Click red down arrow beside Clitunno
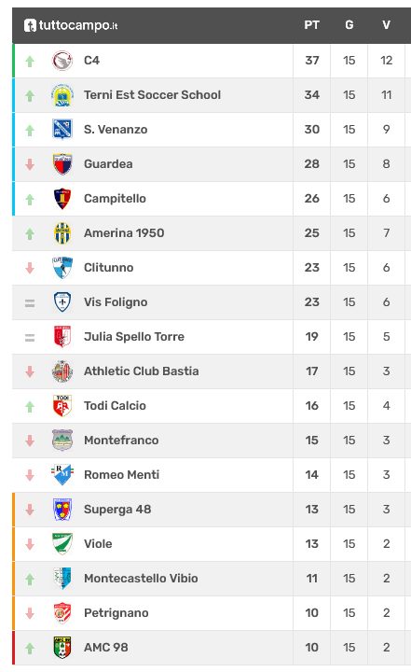411x672 pixels. pyautogui.click(x=30, y=268)
